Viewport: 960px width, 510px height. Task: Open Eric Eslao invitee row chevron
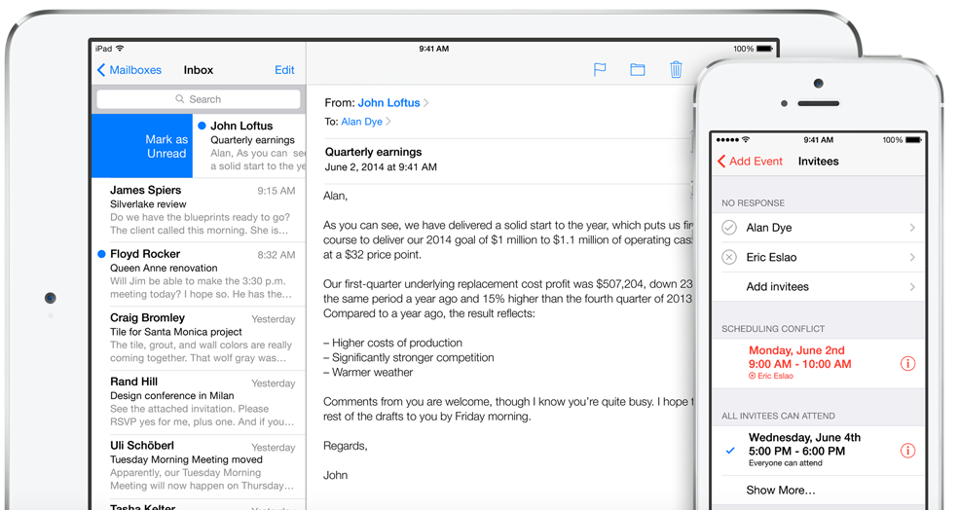(x=912, y=257)
